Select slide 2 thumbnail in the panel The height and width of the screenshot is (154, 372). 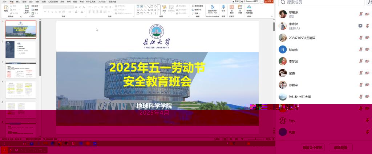pyautogui.click(x=21, y=49)
